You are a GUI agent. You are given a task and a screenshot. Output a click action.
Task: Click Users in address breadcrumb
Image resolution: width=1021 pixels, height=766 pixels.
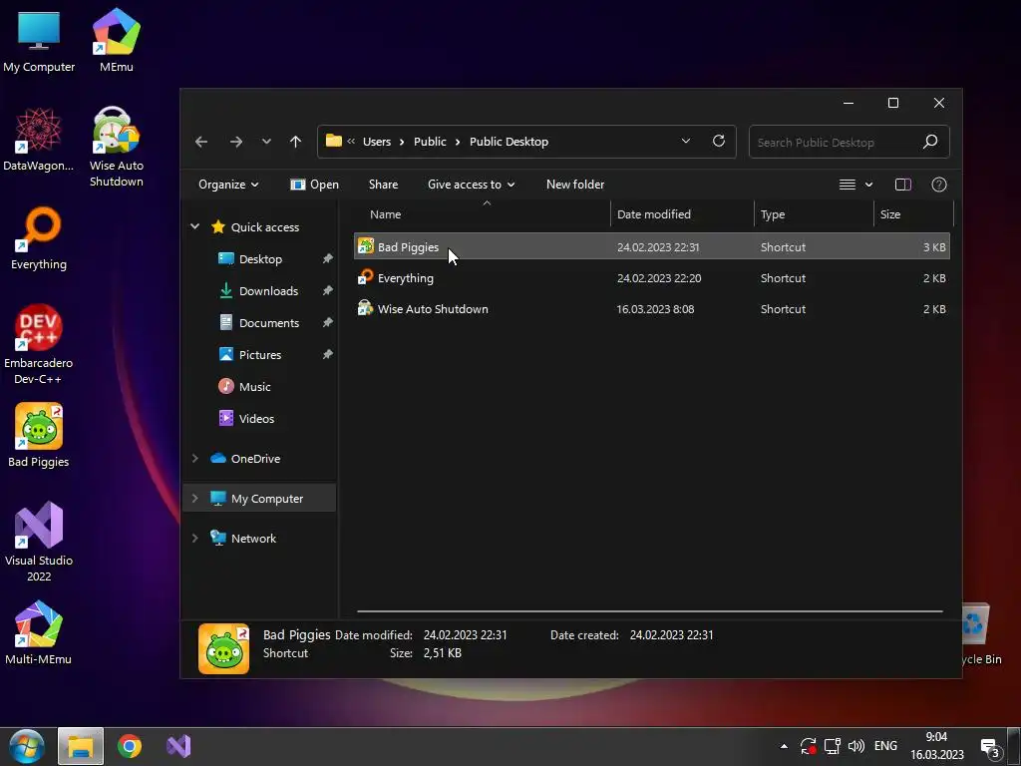coord(376,142)
